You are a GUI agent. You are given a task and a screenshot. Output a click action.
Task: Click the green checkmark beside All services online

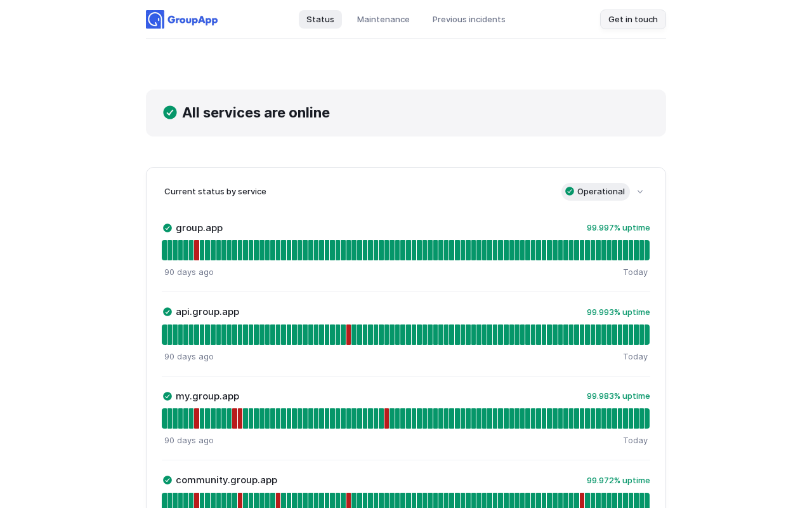(170, 112)
